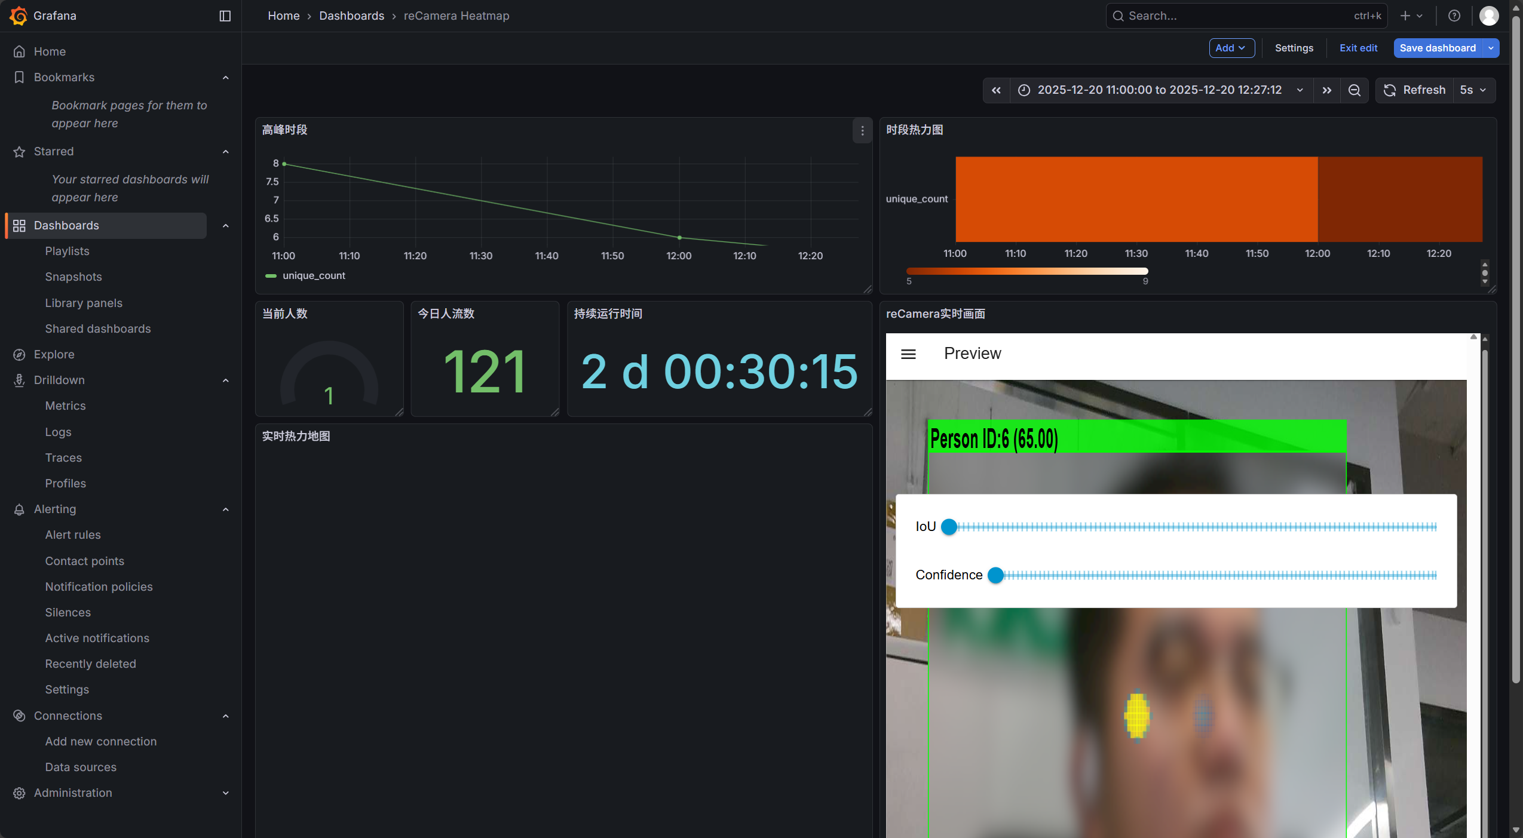Shift time range forward with double-right arrows
Screen dimensions: 1523x838
(x=1326, y=90)
